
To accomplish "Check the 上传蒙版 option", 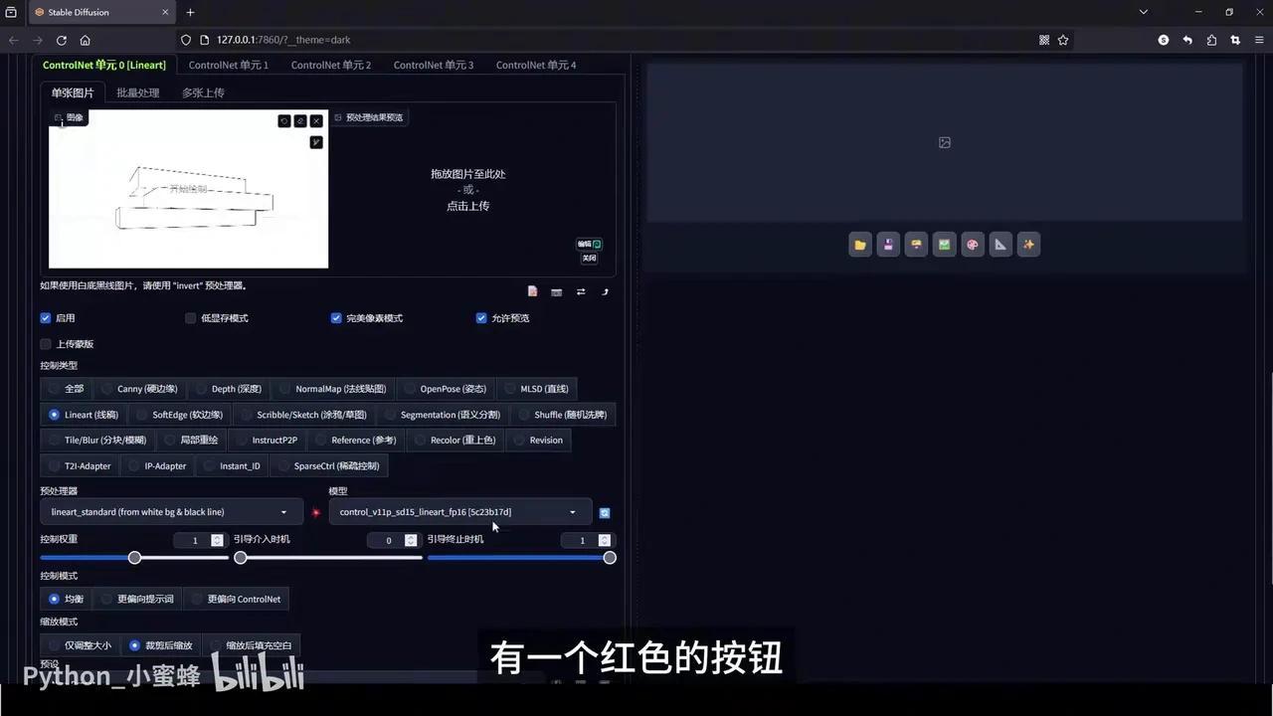I will (x=46, y=343).
